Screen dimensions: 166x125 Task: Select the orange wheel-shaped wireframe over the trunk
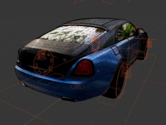pyautogui.click(x=43, y=62)
